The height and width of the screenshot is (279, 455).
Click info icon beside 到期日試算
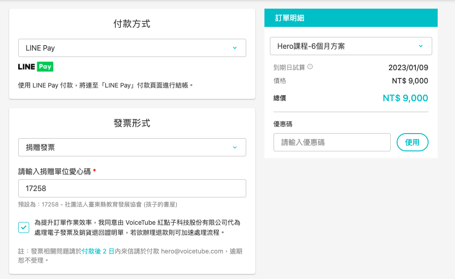tap(310, 67)
